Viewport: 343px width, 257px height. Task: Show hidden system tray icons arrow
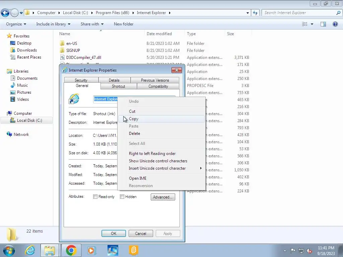pos(285,251)
